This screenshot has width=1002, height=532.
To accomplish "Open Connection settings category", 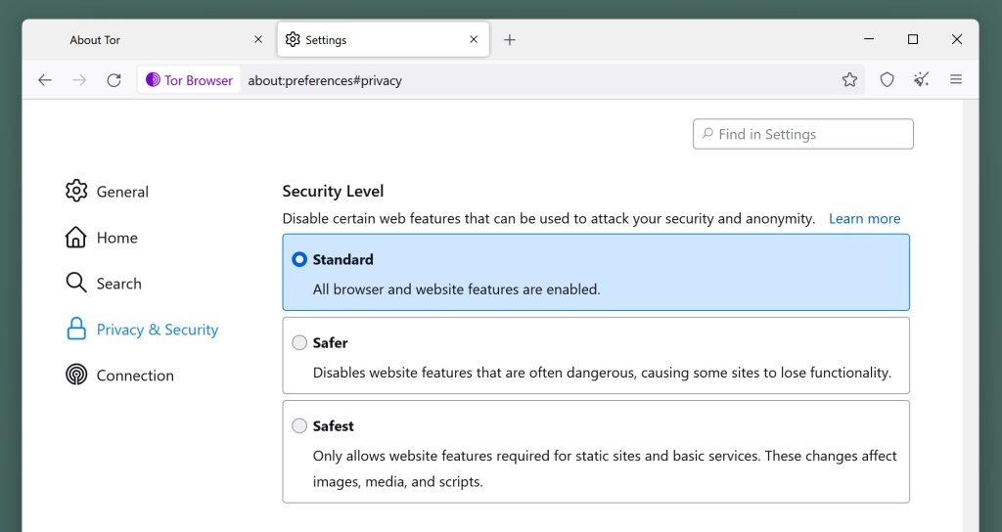I will tap(119, 375).
